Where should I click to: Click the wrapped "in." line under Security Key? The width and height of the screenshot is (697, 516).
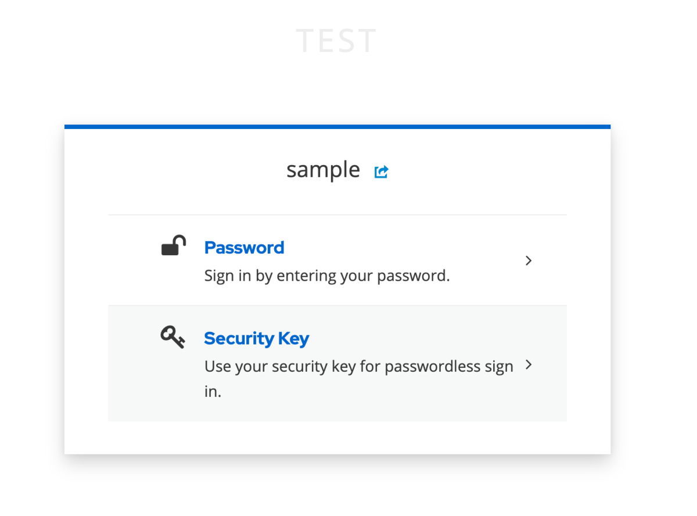click(x=213, y=392)
